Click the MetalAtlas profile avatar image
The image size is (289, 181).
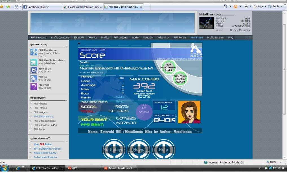[206, 23]
